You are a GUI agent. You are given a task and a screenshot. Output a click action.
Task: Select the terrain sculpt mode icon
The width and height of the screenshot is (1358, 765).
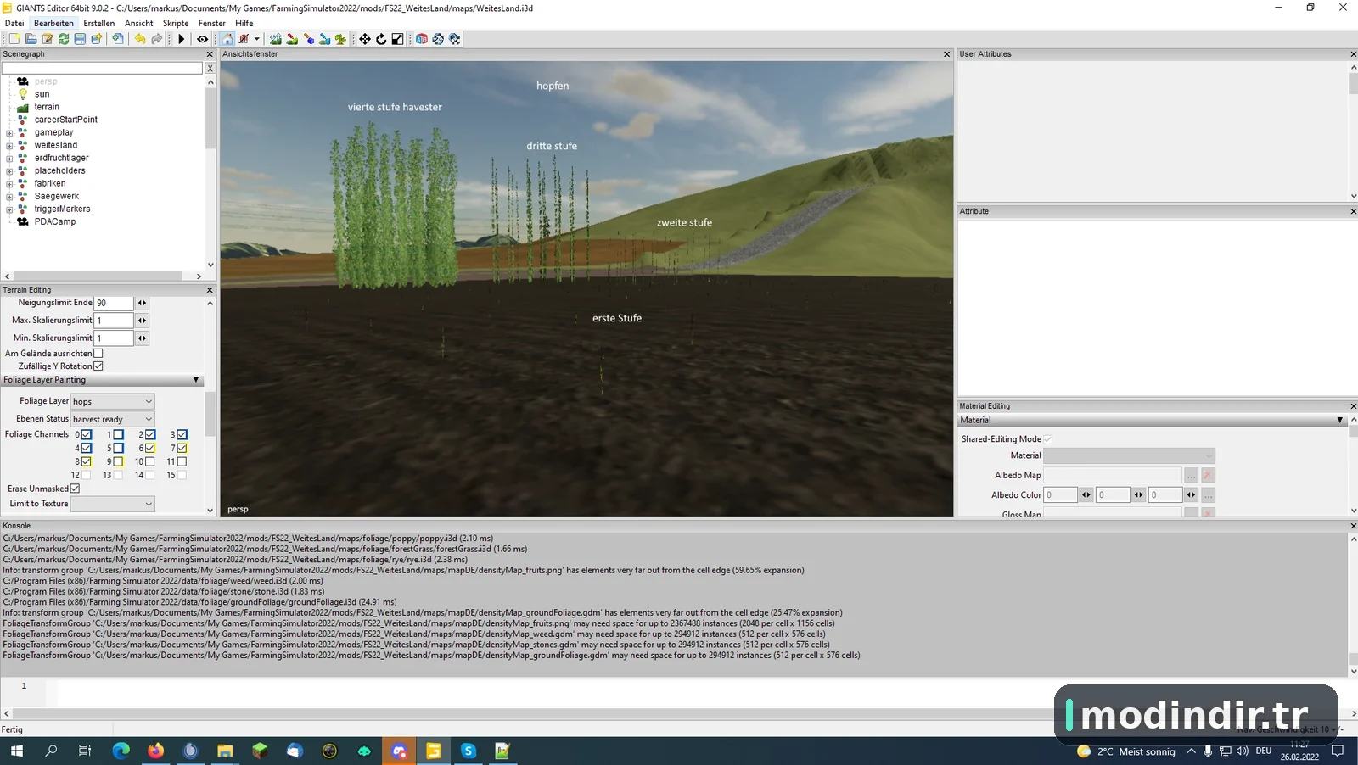tap(276, 39)
